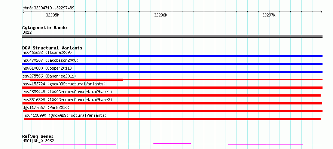The height and width of the screenshot is (149, 333).
Task: Click the red dgv1177n67 variant bar
Action: [x=172, y=111]
